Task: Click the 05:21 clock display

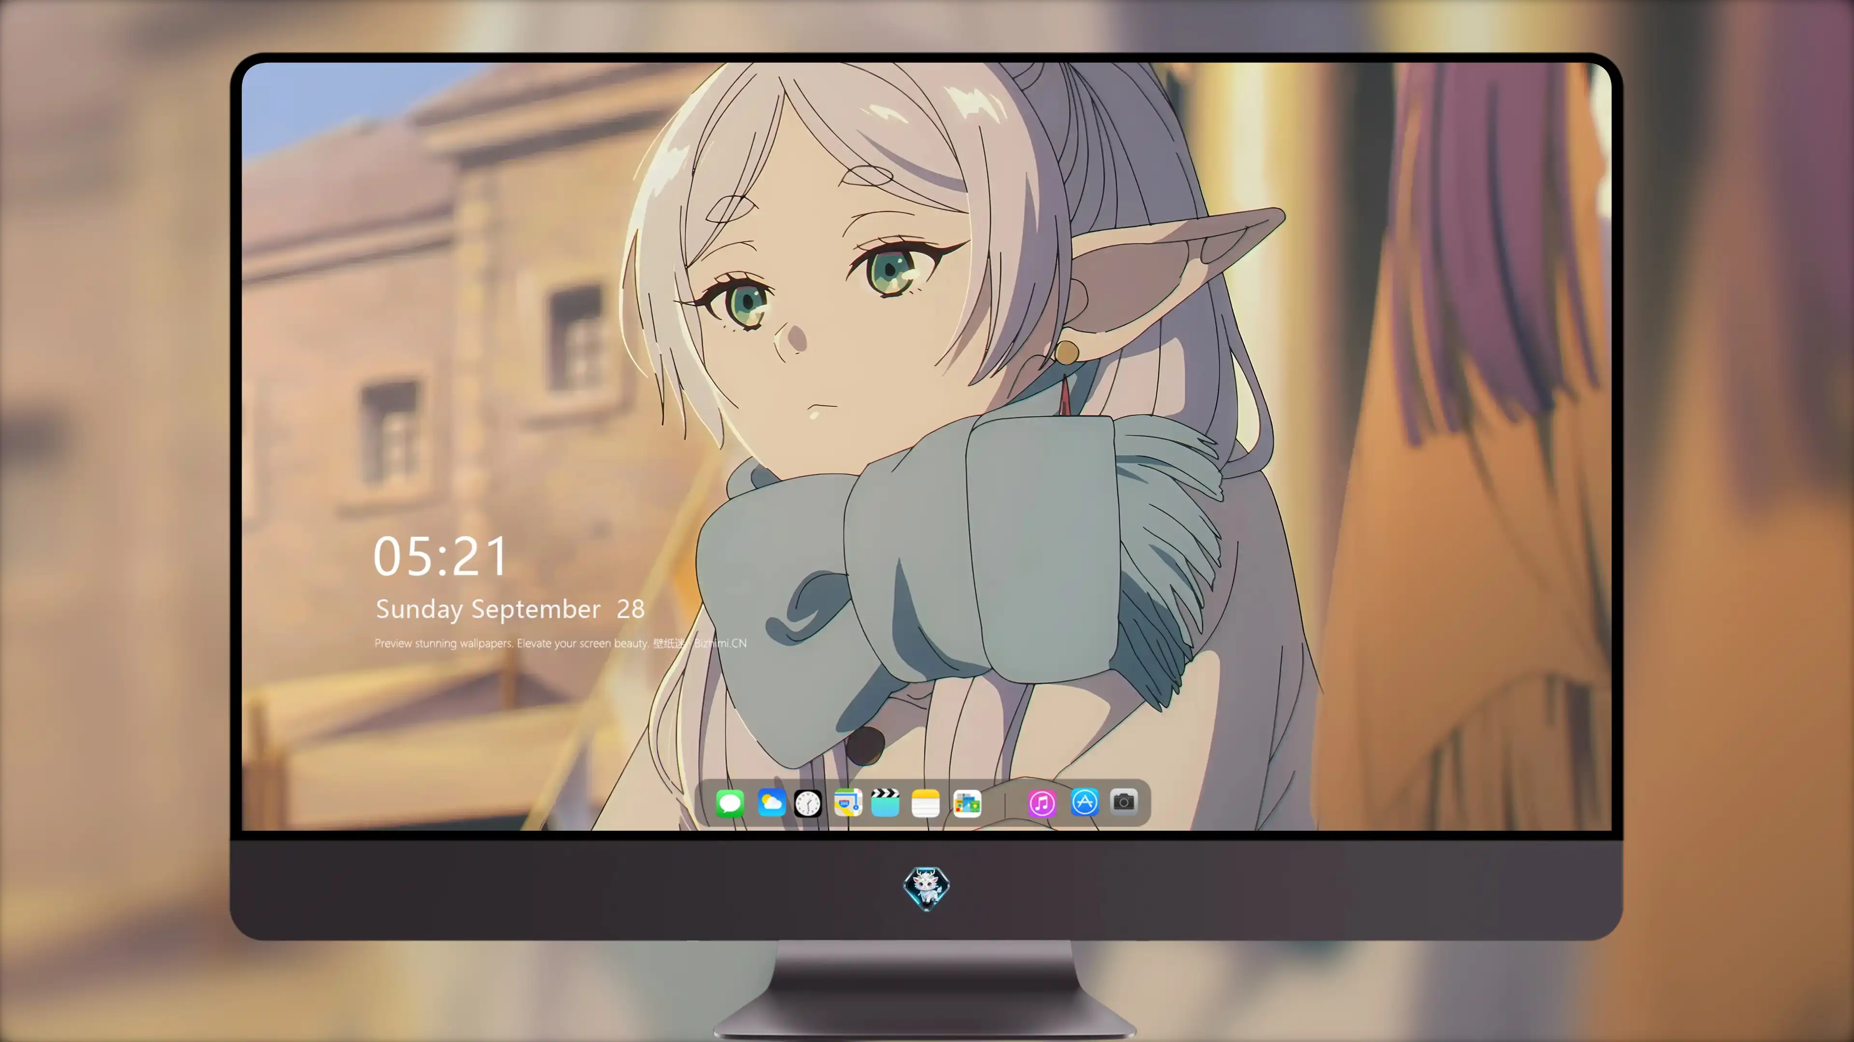Action: point(440,557)
